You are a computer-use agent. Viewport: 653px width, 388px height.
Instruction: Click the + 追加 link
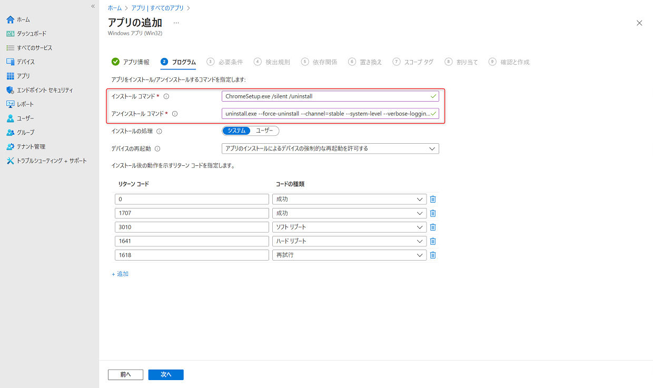[x=120, y=274]
